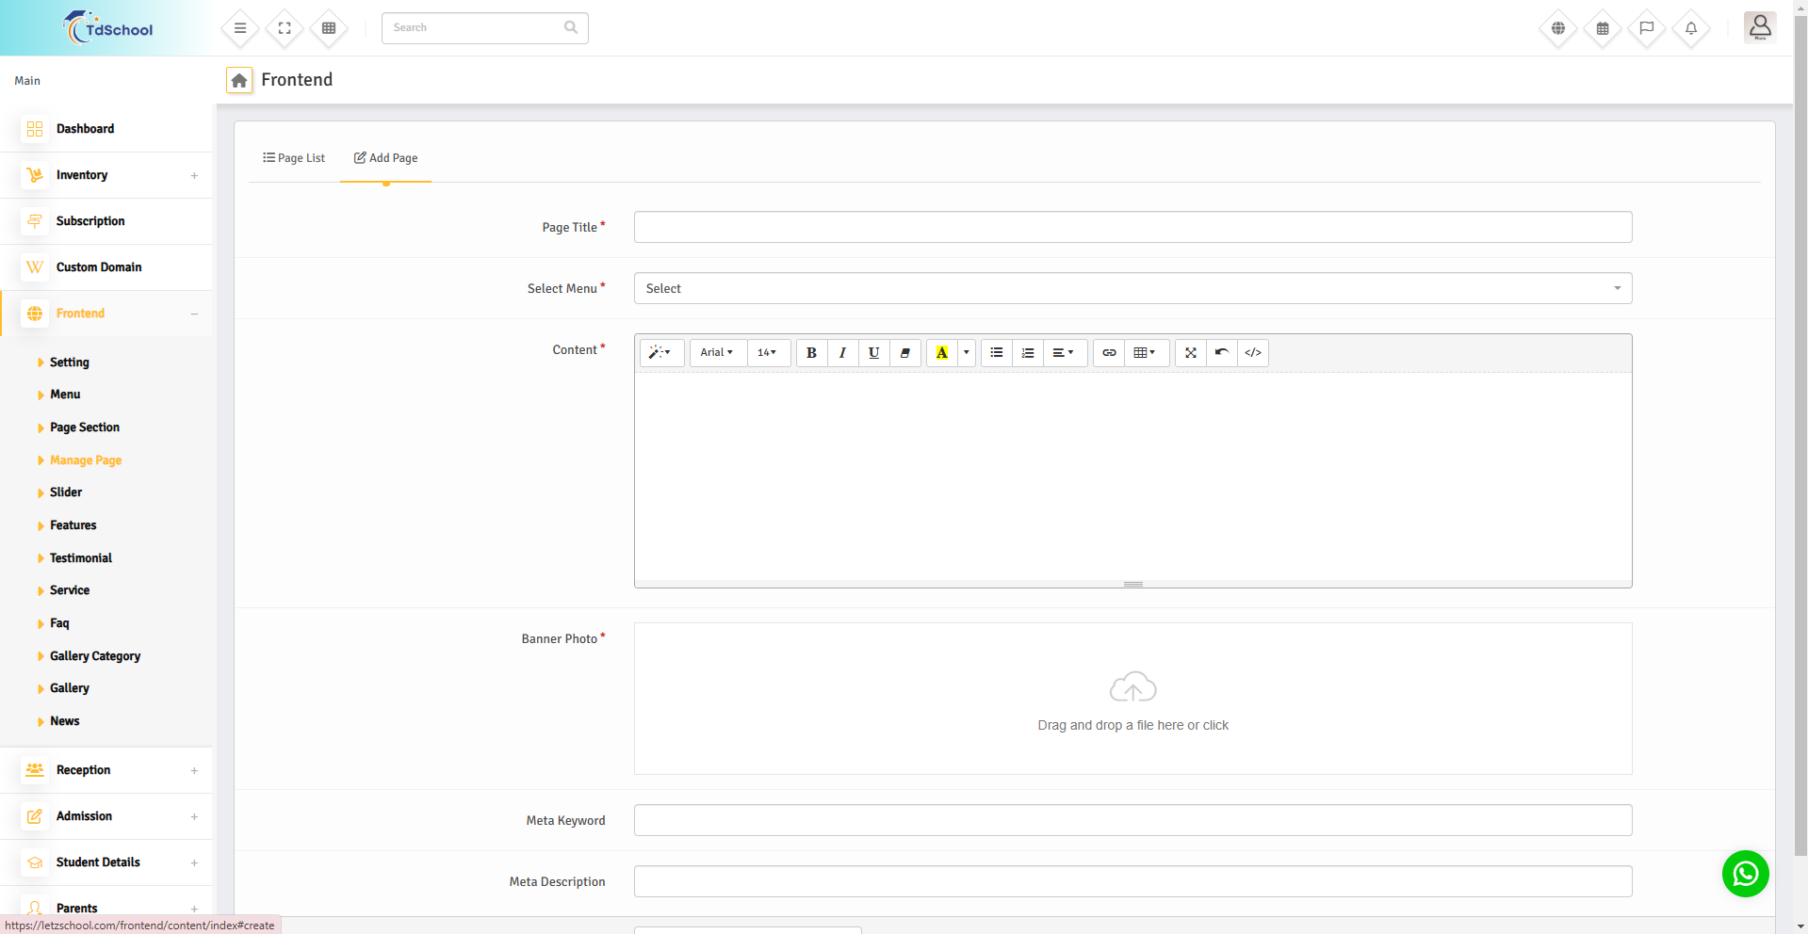
Task: Open the Dashboard link in sidebar
Action: pyautogui.click(x=85, y=129)
